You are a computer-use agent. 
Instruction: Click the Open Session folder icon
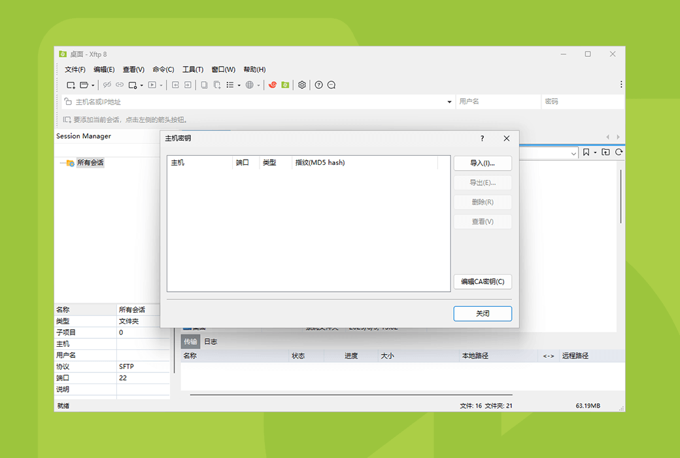(x=84, y=85)
